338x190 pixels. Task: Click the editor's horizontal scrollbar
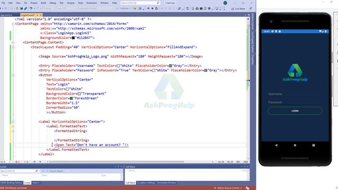[116, 161]
